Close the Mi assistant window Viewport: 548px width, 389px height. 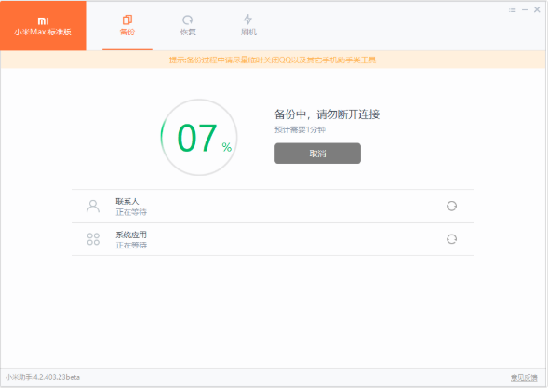(x=537, y=9)
